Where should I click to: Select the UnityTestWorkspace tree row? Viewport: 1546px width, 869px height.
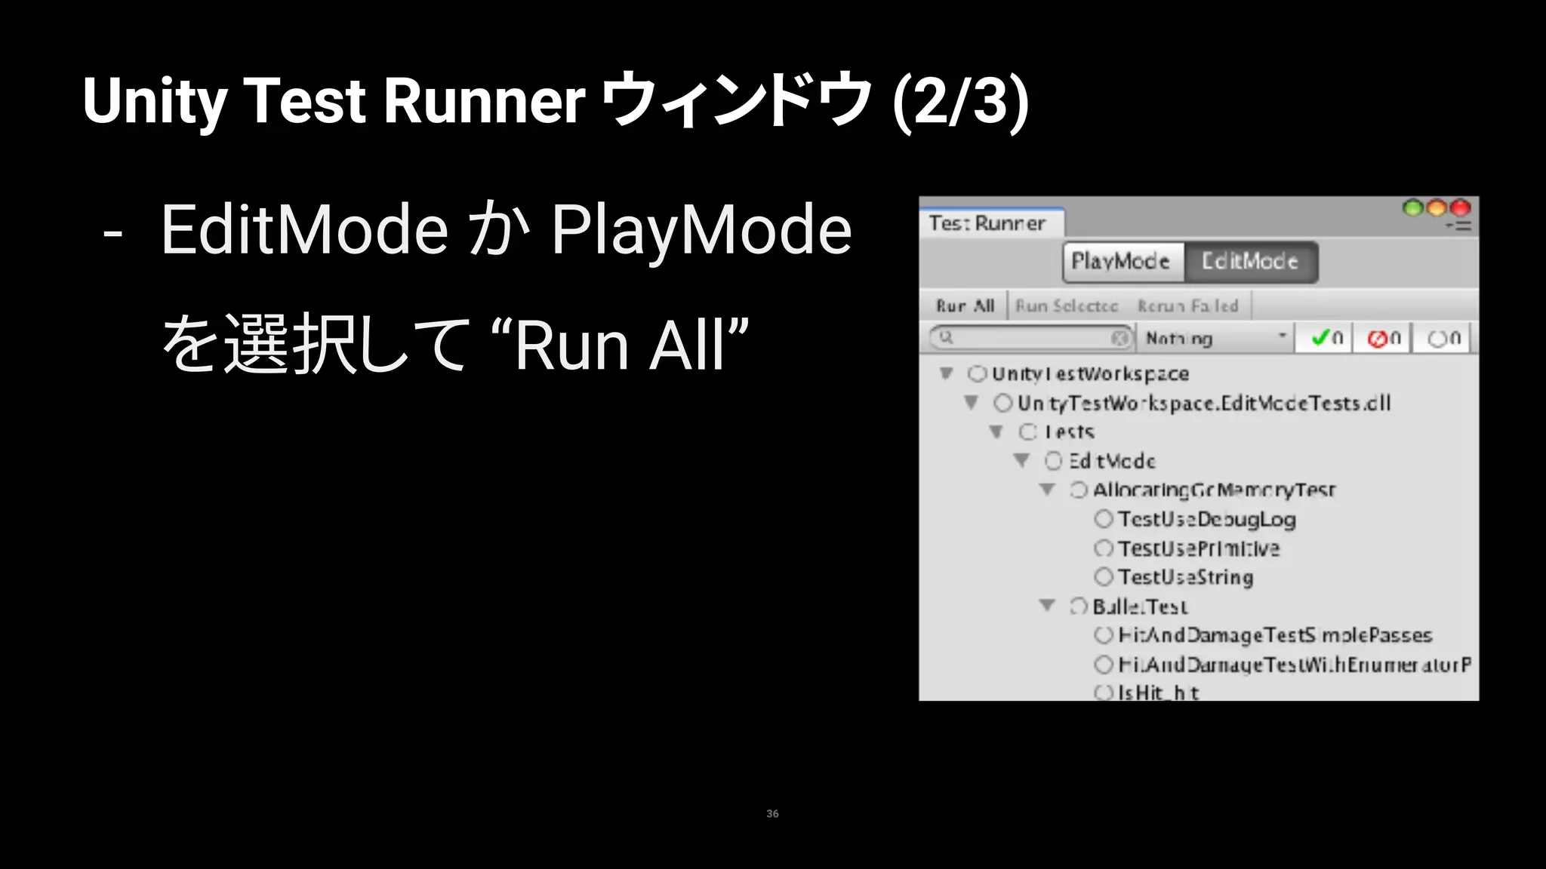(1199, 373)
